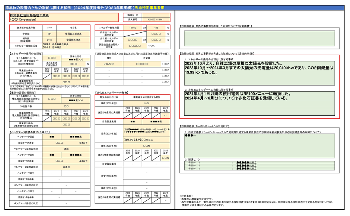The height and width of the screenshot is (216, 350).
Task: Select the energy total value 16,500 GJ
Action: [x=133, y=28]
